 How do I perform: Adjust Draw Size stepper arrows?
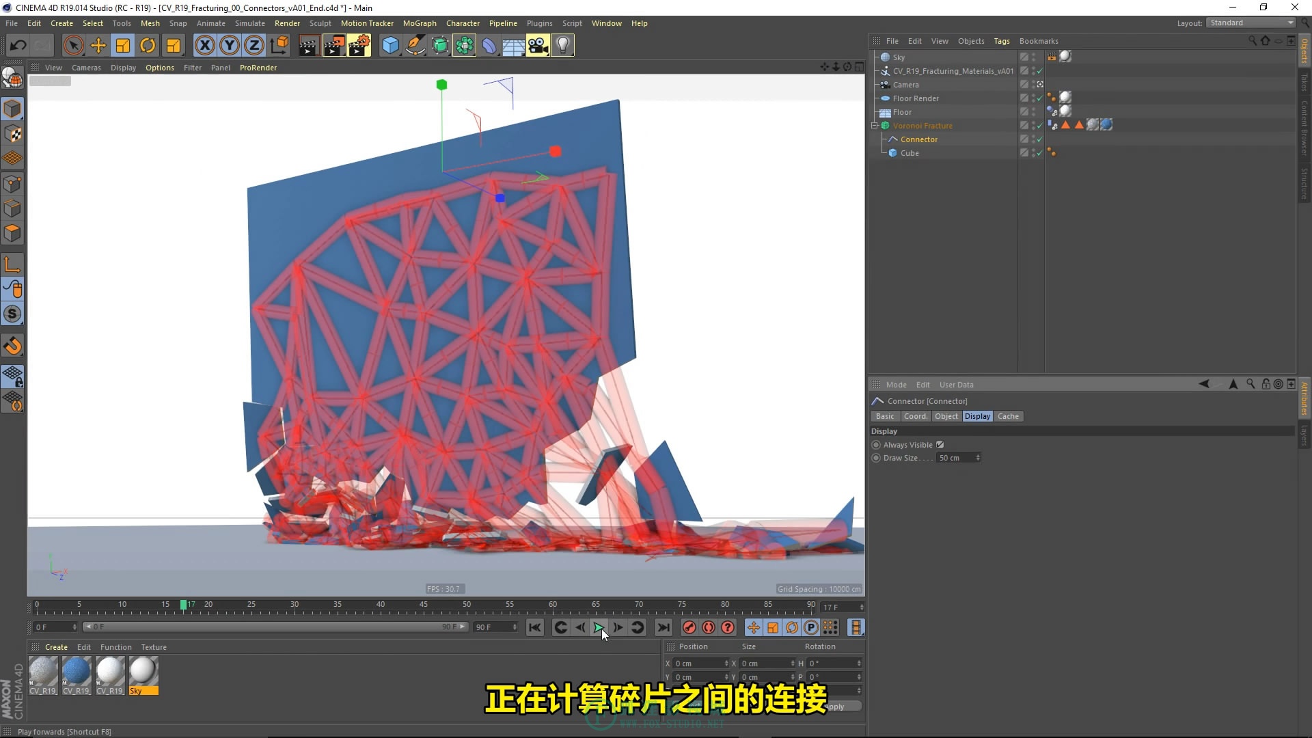[x=978, y=458]
